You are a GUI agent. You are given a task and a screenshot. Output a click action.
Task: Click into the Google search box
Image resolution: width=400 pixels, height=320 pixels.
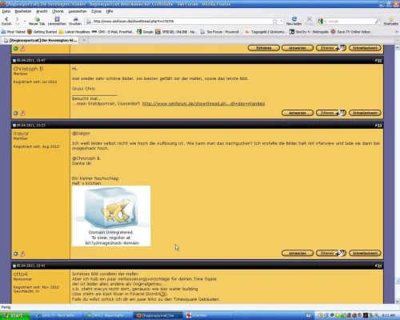tap(350, 21)
